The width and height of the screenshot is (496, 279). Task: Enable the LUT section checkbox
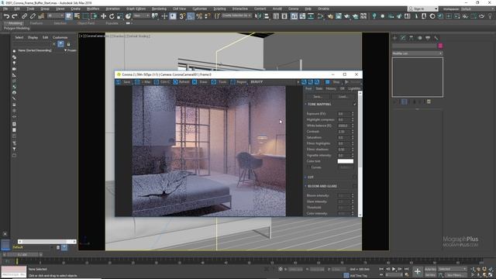pyautogui.click(x=355, y=177)
